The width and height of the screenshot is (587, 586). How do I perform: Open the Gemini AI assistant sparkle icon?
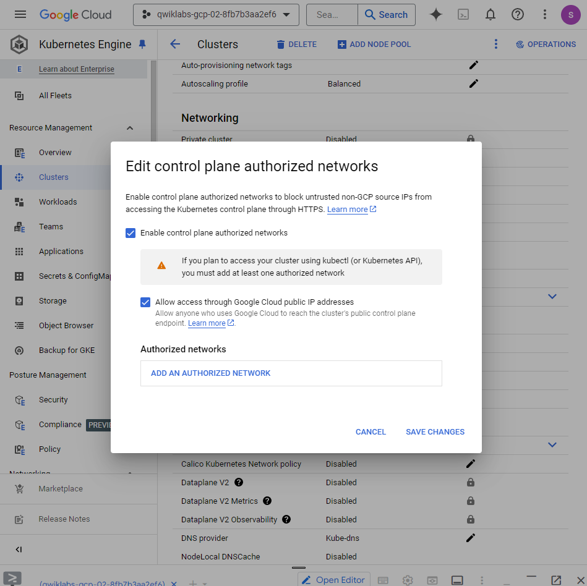point(435,15)
